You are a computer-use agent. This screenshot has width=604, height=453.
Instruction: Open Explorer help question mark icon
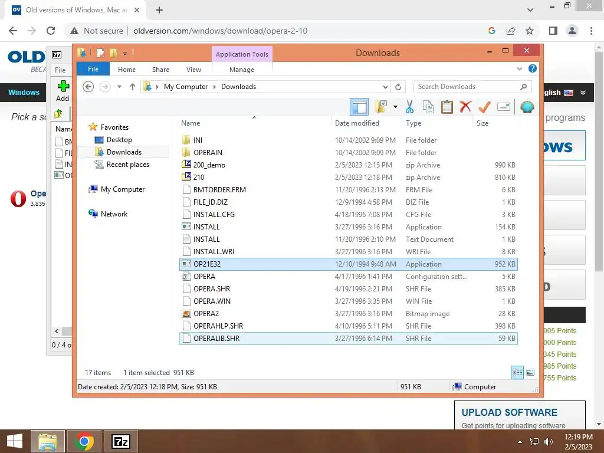point(533,68)
